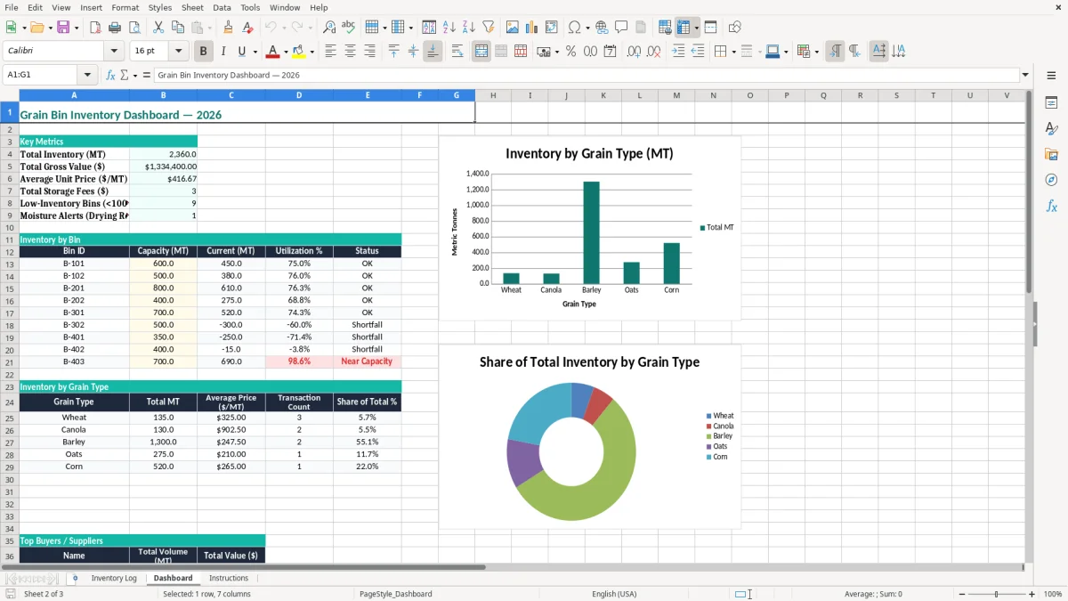Image resolution: width=1068 pixels, height=601 pixels.
Task: Toggle Align Bottom vertical alignment
Action: (433, 52)
